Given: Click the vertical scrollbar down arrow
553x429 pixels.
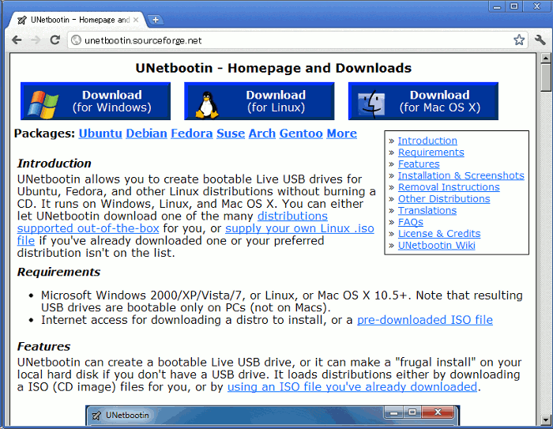Looking at the screenshot, I should pos(545,423).
